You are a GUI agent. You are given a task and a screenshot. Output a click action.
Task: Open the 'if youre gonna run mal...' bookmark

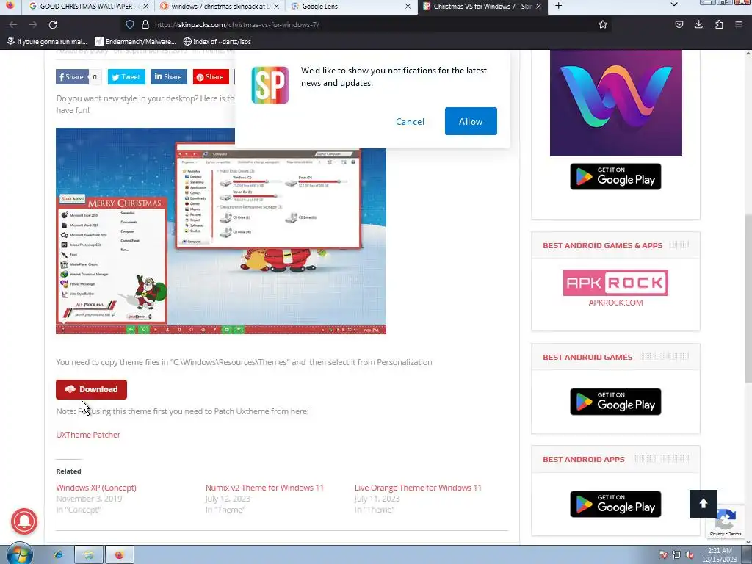[x=47, y=42]
